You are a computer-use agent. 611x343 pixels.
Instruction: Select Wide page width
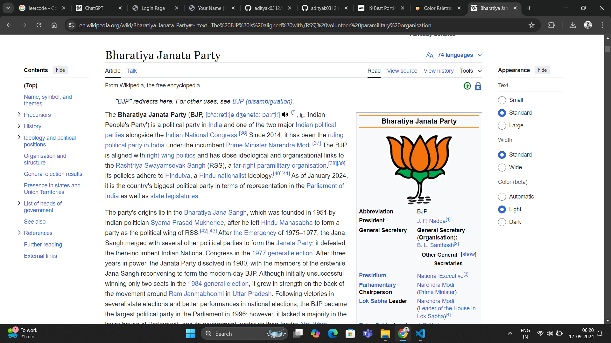[502, 167]
